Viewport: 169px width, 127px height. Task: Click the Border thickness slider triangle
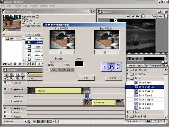click(51, 62)
